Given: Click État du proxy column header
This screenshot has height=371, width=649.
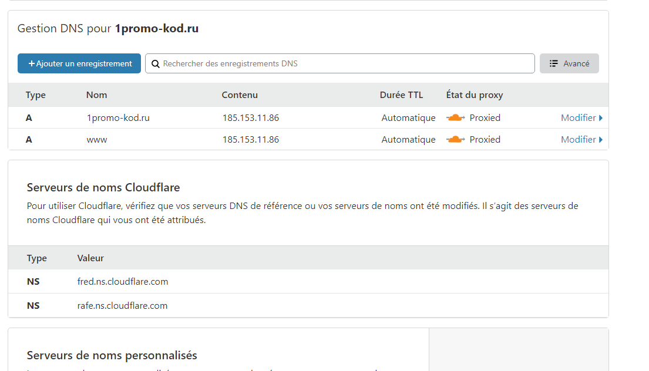Looking at the screenshot, I should pos(475,95).
